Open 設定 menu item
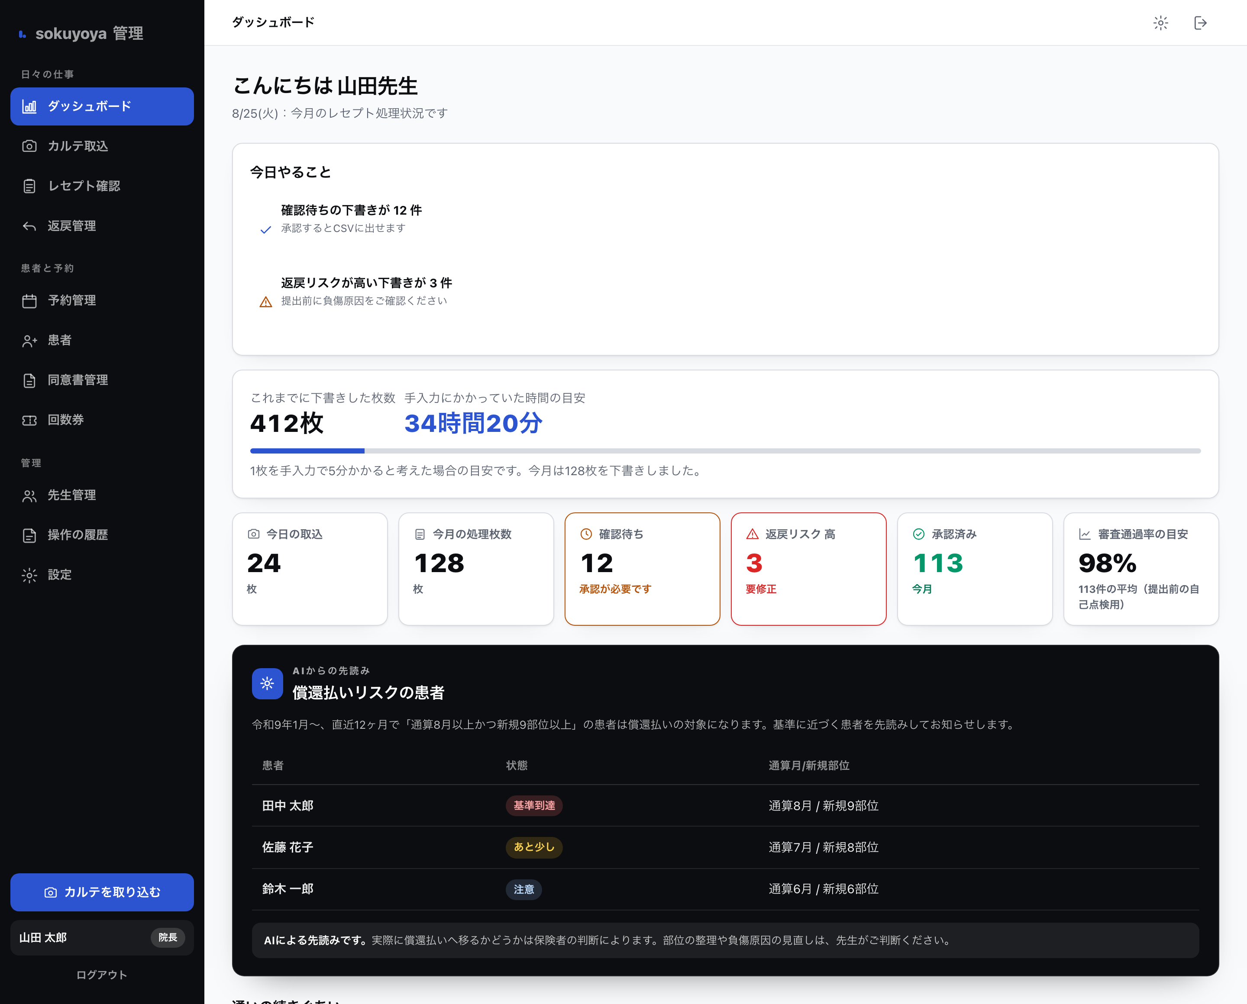 102,576
